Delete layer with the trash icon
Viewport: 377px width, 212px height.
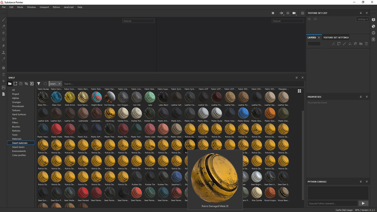click(366, 44)
